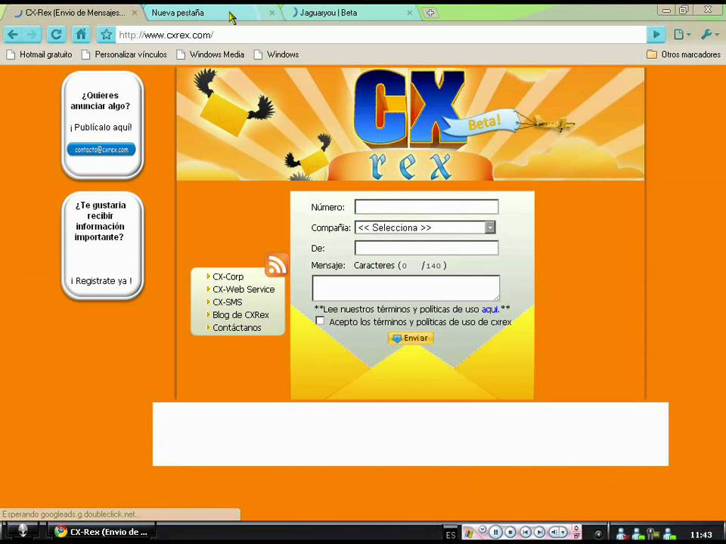The width and height of the screenshot is (726, 544).
Task: Open the new tab plus button
Action: coord(430,13)
